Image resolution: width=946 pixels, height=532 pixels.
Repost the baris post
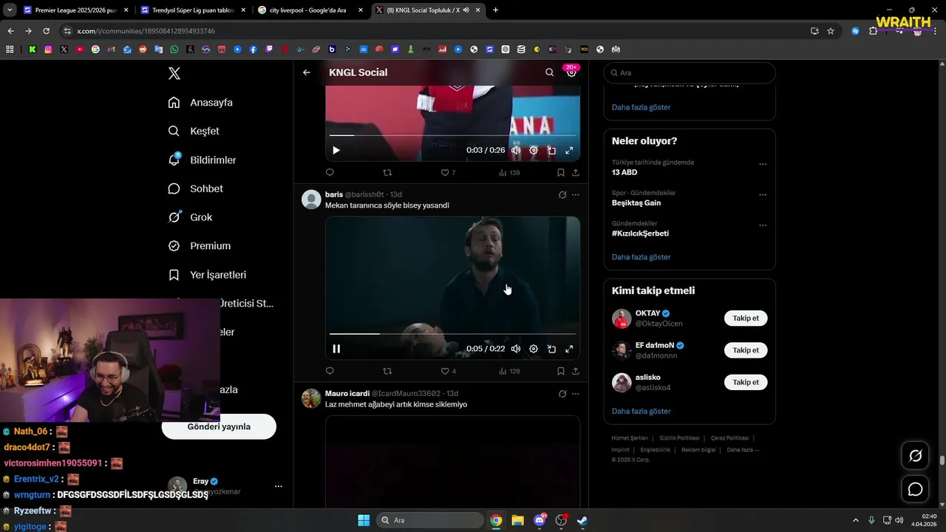click(387, 371)
